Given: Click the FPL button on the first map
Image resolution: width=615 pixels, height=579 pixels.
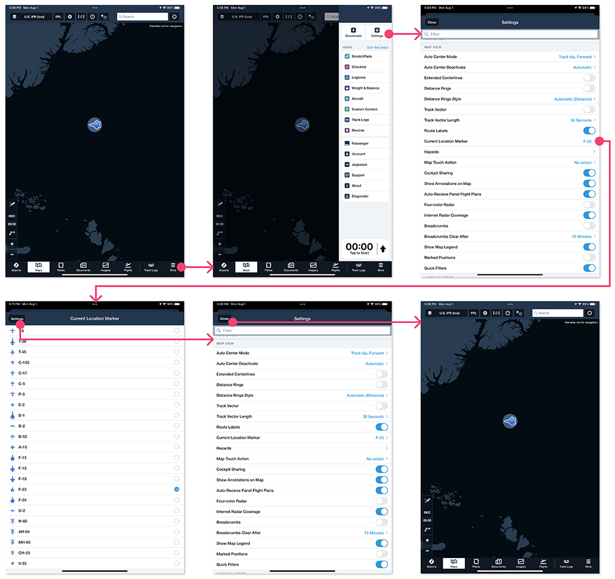Looking at the screenshot, I should (x=58, y=17).
